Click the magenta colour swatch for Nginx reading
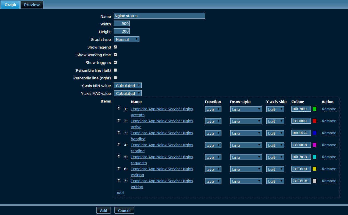 (315, 145)
